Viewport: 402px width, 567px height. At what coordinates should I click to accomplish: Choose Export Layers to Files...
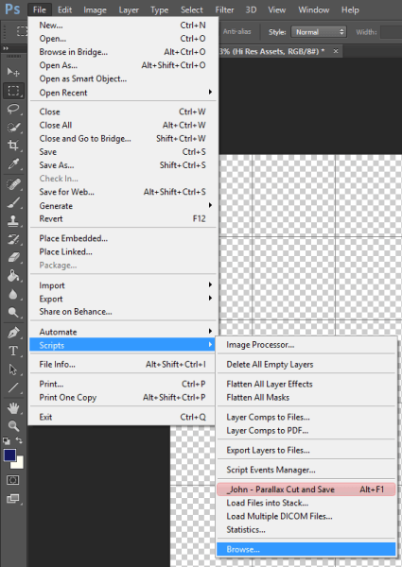click(306, 450)
